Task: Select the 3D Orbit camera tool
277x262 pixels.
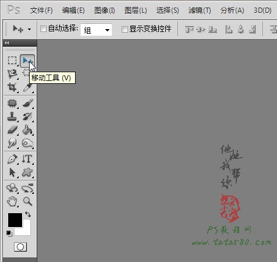Action: point(27,188)
